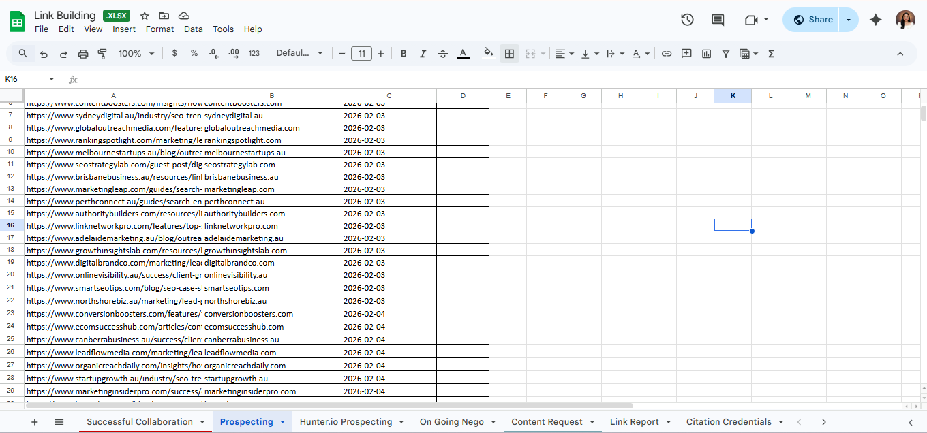Open text rotation dropdown
The height and width of the screenshot is (433, 927).
[x=641, y=54]
